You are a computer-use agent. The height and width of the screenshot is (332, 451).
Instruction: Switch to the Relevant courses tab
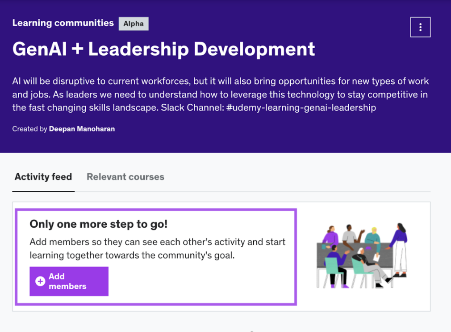click(x=125, y=177)
